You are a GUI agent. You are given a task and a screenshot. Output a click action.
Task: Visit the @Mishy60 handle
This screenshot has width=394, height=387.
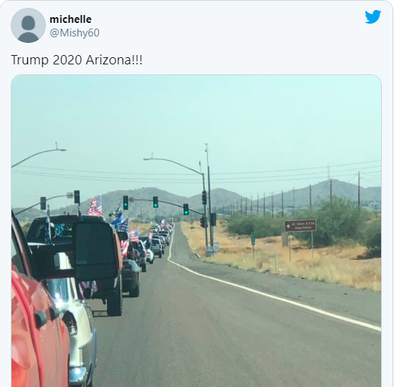(x=75, y=33)
